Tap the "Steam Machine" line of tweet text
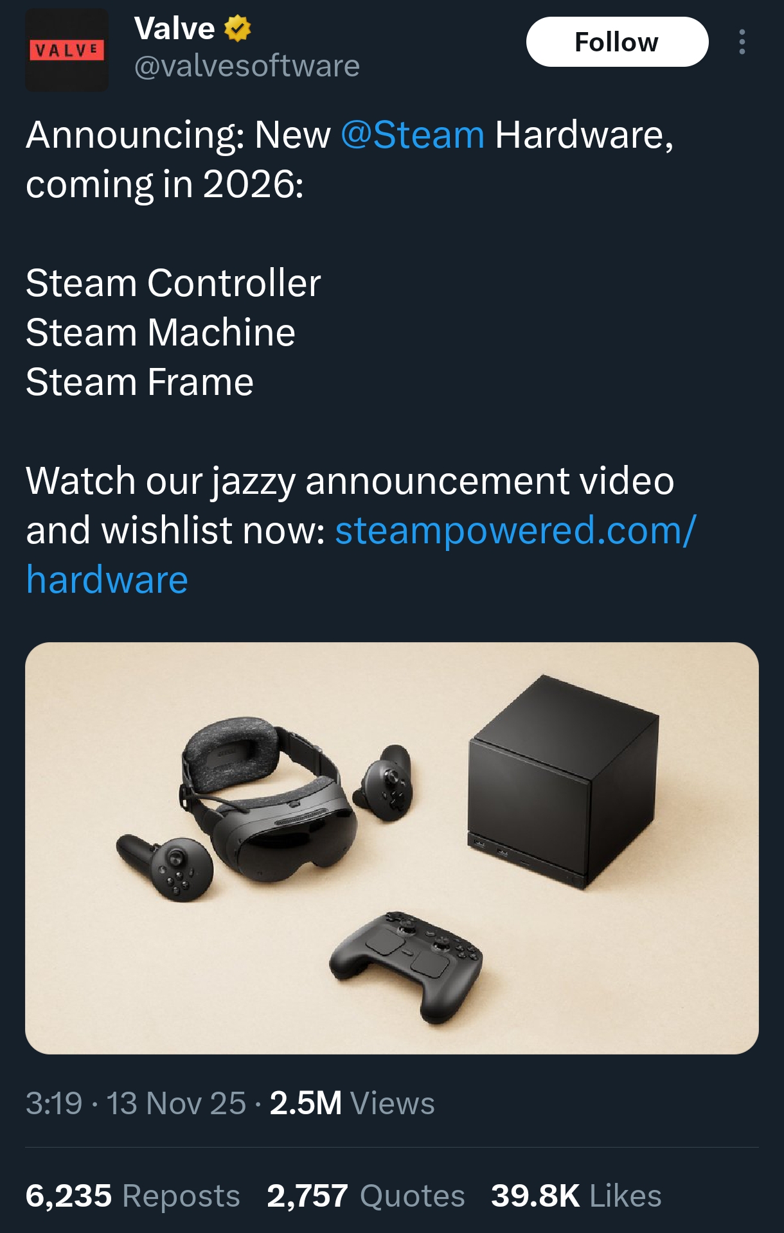The image size is (784, 1233). (x=161, y=333)
